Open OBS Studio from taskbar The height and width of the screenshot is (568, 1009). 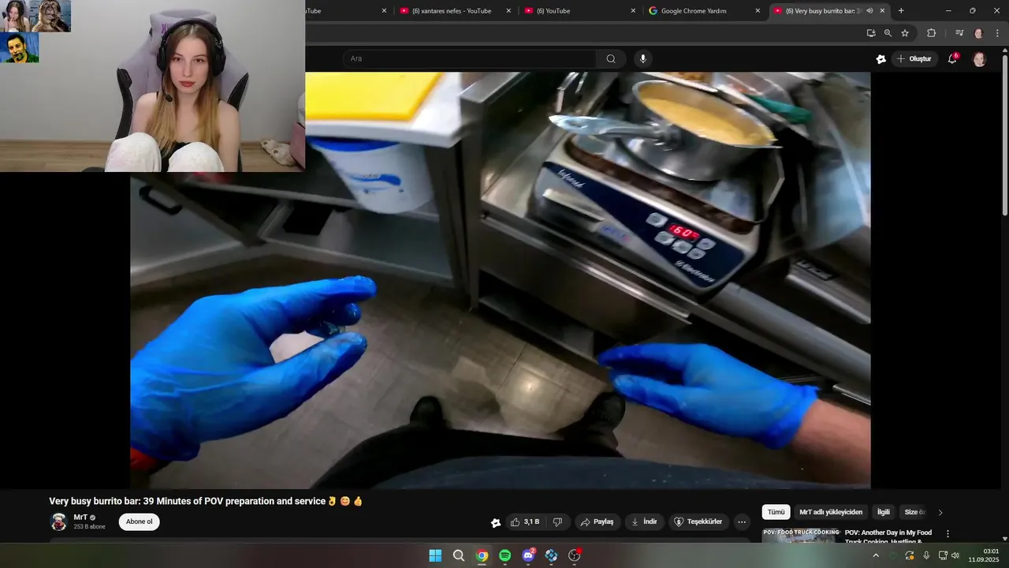[575, 555]
